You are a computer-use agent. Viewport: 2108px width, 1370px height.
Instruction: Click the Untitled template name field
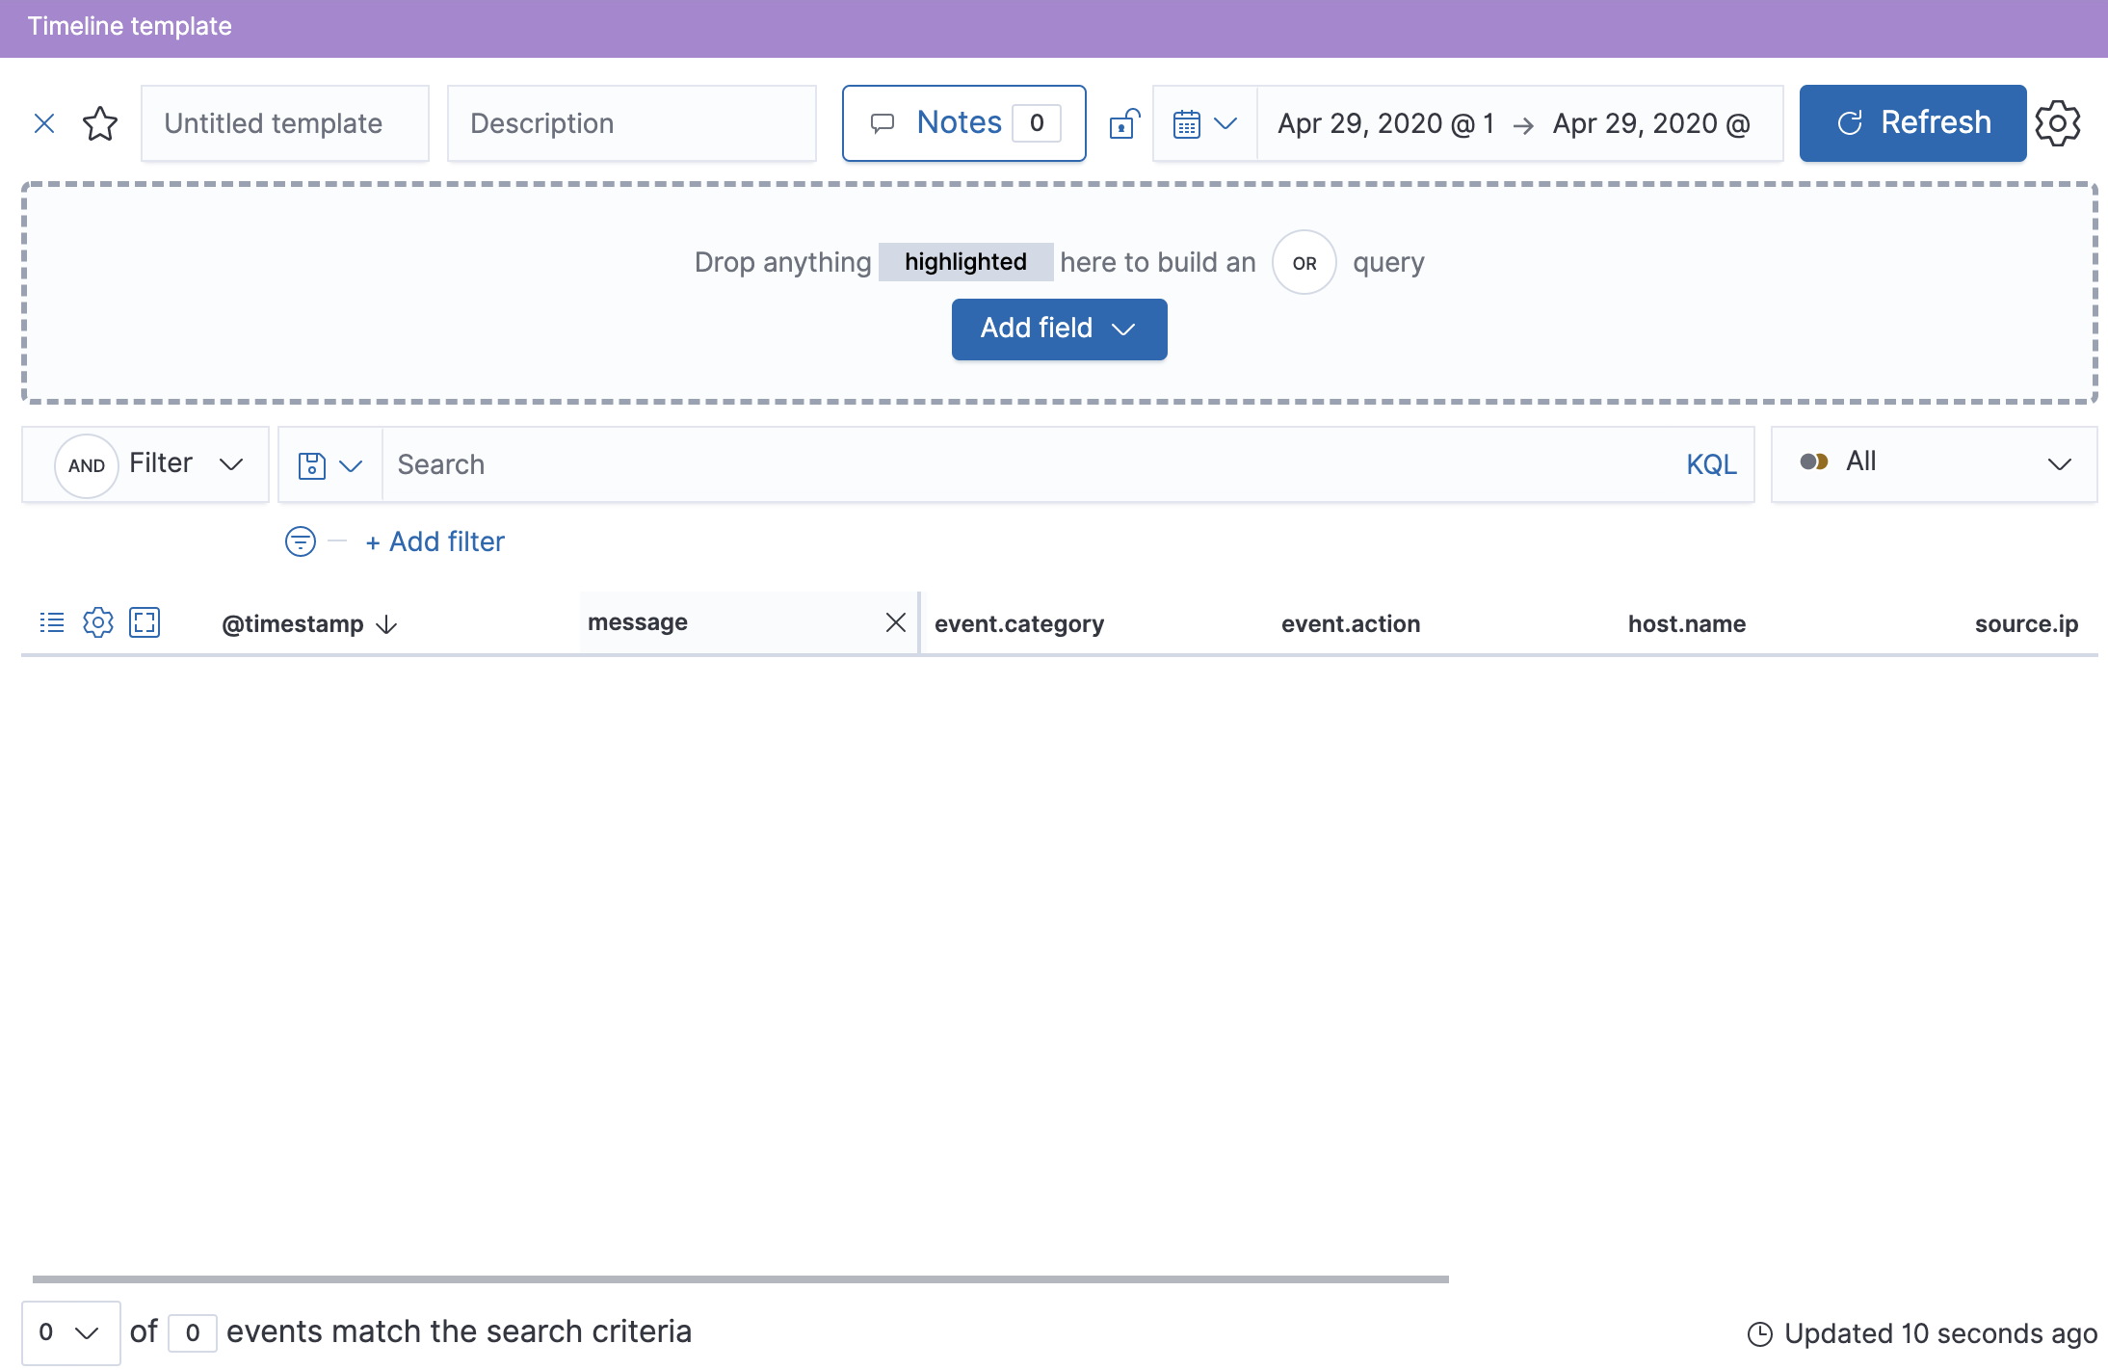pyautogui.click(x=284, y=122)
